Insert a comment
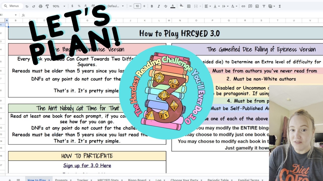 [x=250, y=6]
